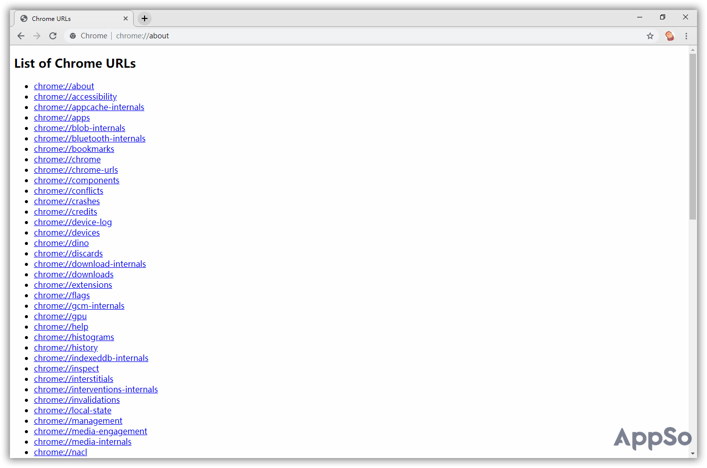Open the user profile avatar
Screen dimensions: 707x468
click(x=670, y=36)
